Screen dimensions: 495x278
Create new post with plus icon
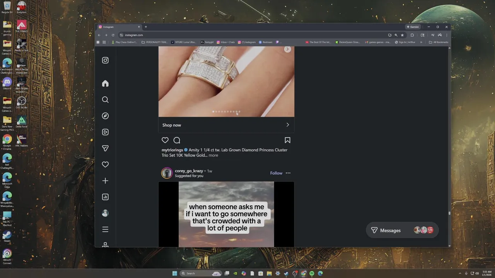point(105,181)
